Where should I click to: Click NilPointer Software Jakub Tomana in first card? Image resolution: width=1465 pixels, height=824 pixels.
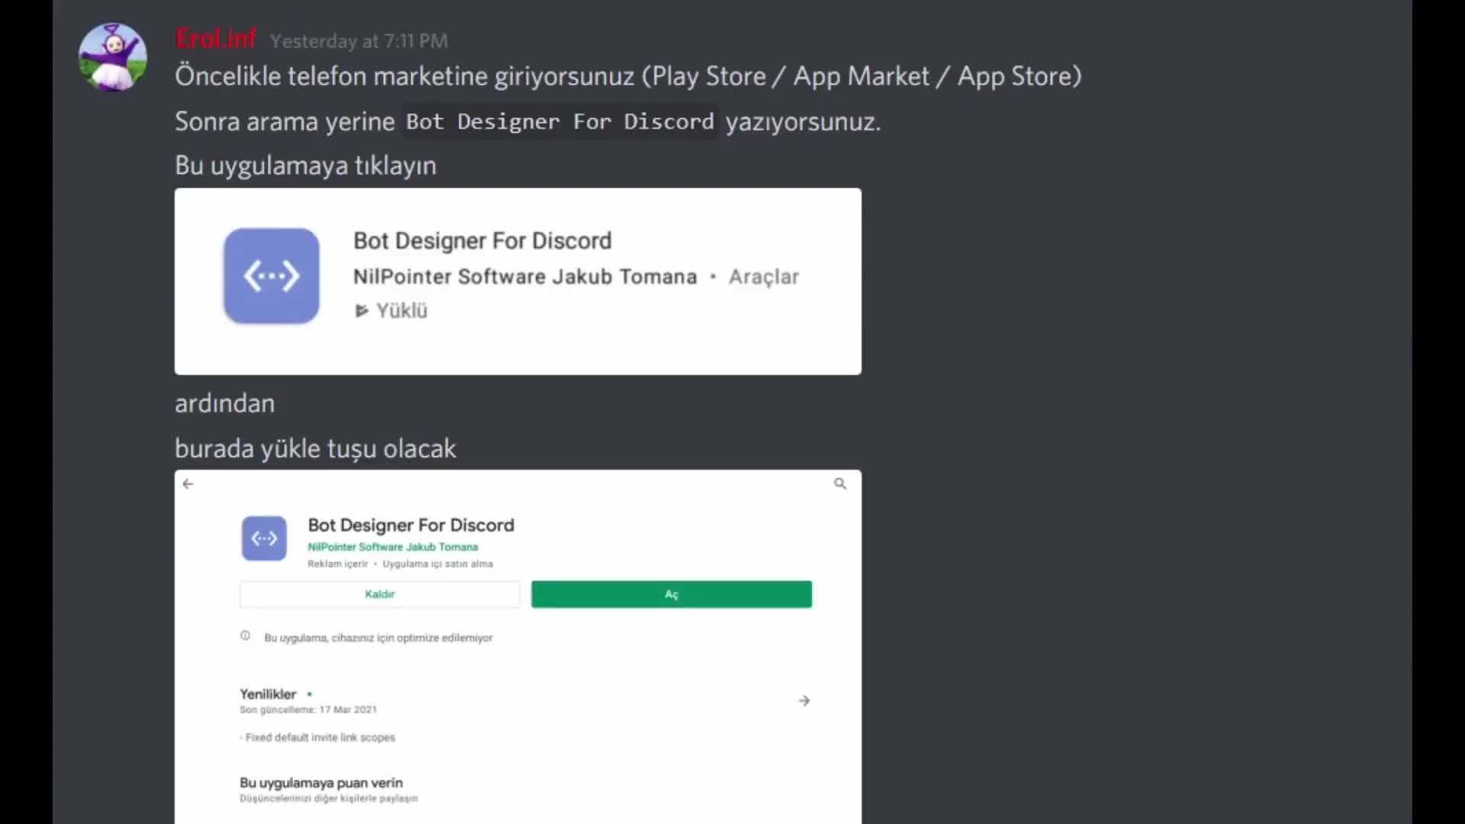(x=525, y=277)
